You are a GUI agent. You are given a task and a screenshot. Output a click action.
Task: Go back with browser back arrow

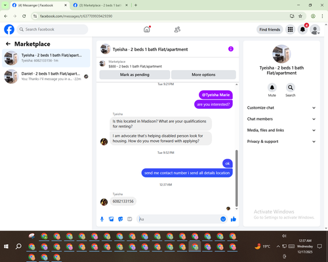pyautogui.click(x=6, y=16)
